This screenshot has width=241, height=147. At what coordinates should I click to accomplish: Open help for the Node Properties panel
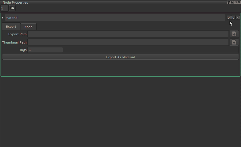[x=229, y=2]
